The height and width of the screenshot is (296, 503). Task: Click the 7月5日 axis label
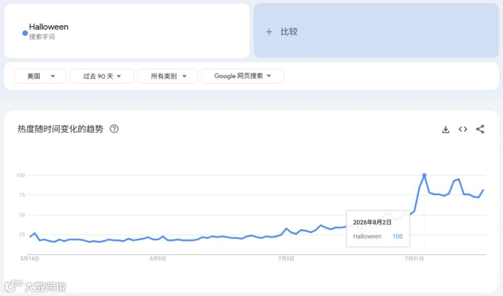(x=286, y=259)
